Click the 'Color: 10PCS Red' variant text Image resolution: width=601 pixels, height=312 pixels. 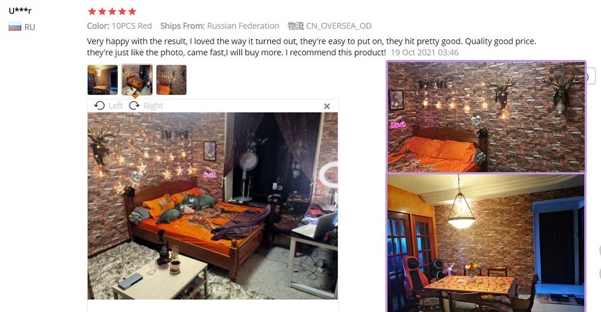(119, 26)
